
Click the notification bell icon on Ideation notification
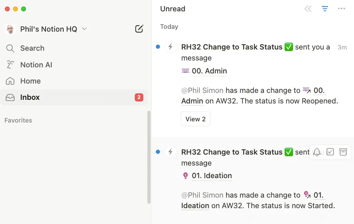tap(317, 152)
